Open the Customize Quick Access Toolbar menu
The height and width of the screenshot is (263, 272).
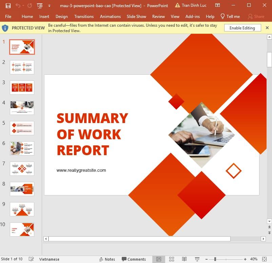click(x=49, y=5)
